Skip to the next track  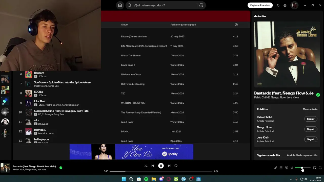click(x=169, y=166)
